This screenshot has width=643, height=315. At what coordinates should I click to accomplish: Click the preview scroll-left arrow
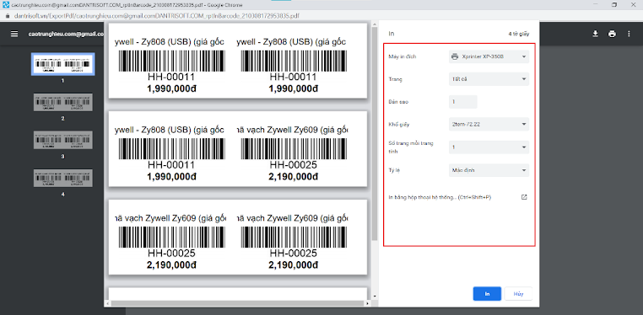point(107,303)
